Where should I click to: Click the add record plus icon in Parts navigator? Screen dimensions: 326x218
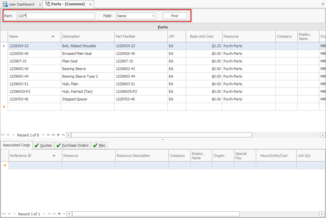(x=58, y=135)
